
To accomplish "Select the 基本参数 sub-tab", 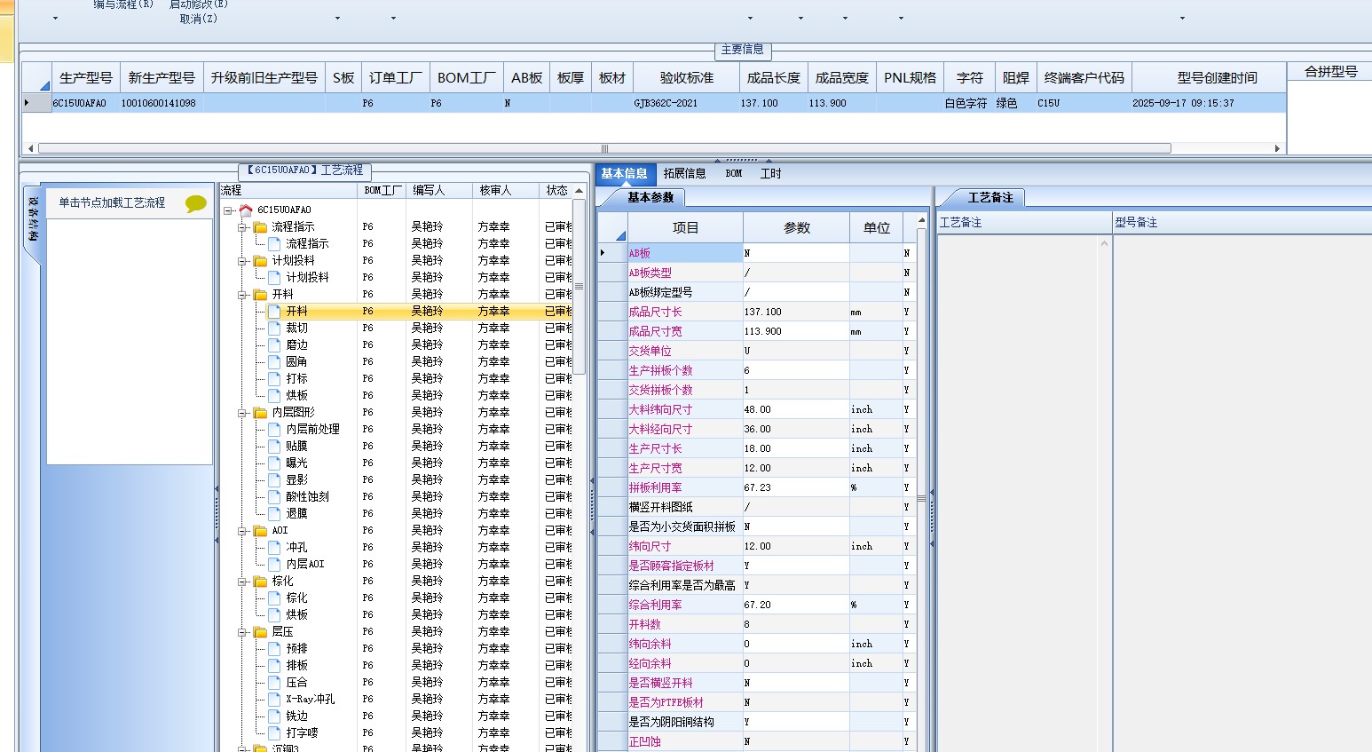I will tap(651, 198).
